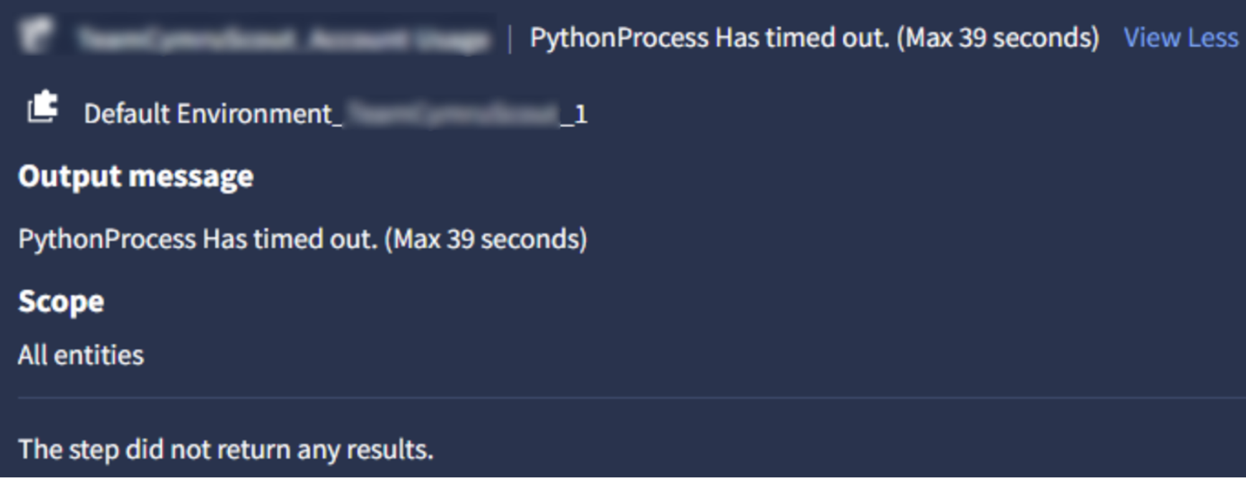
Task: Click the word PythonProcess in the header row
Action: [619, 38]
